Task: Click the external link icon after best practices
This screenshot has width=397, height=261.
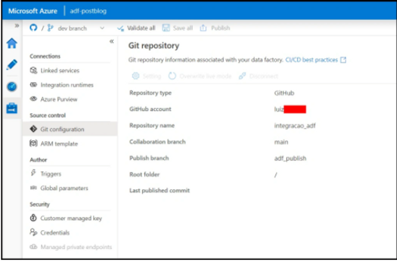Action: 343,60
